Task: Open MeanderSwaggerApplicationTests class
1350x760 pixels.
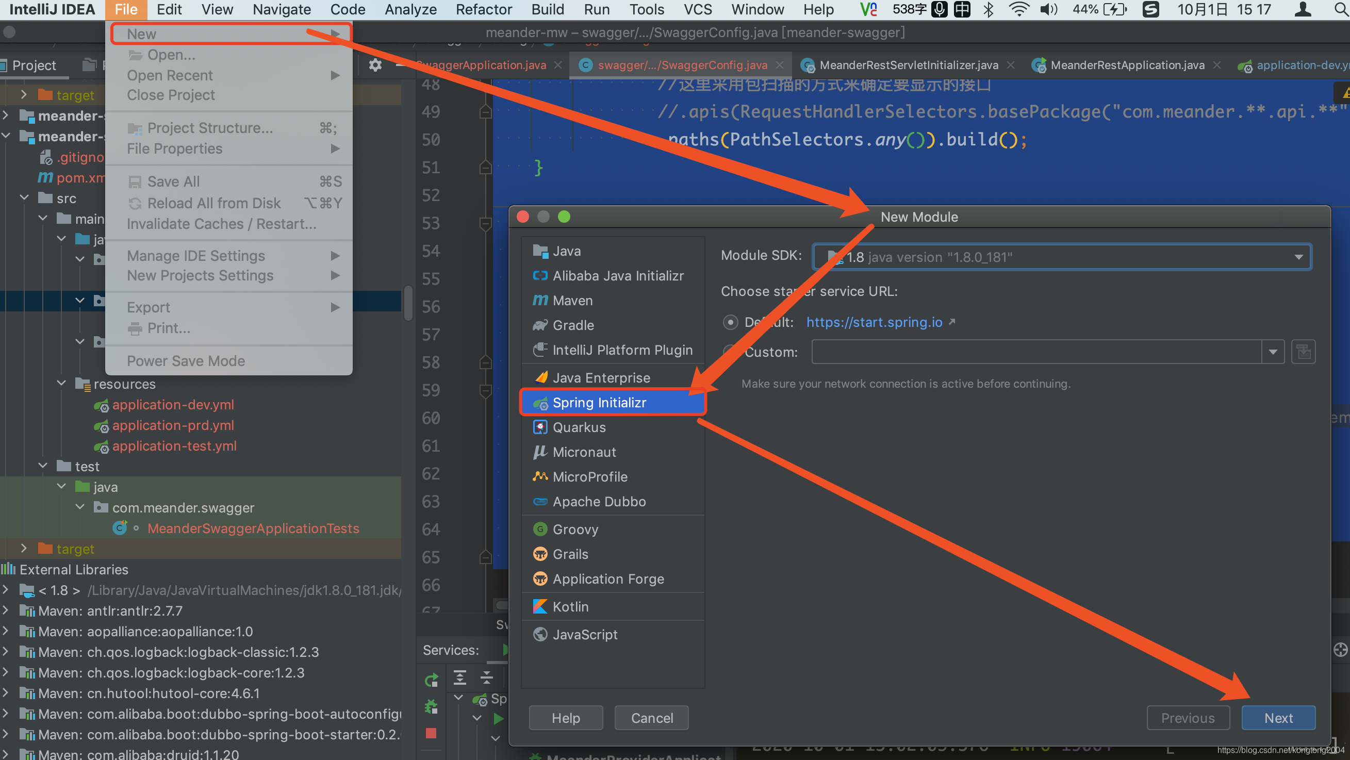Action: pos(253,528)
